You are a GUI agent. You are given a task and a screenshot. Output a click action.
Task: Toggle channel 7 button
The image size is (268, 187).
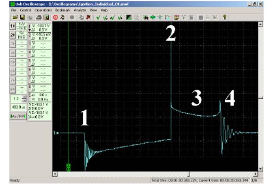[x=13, y=80]
